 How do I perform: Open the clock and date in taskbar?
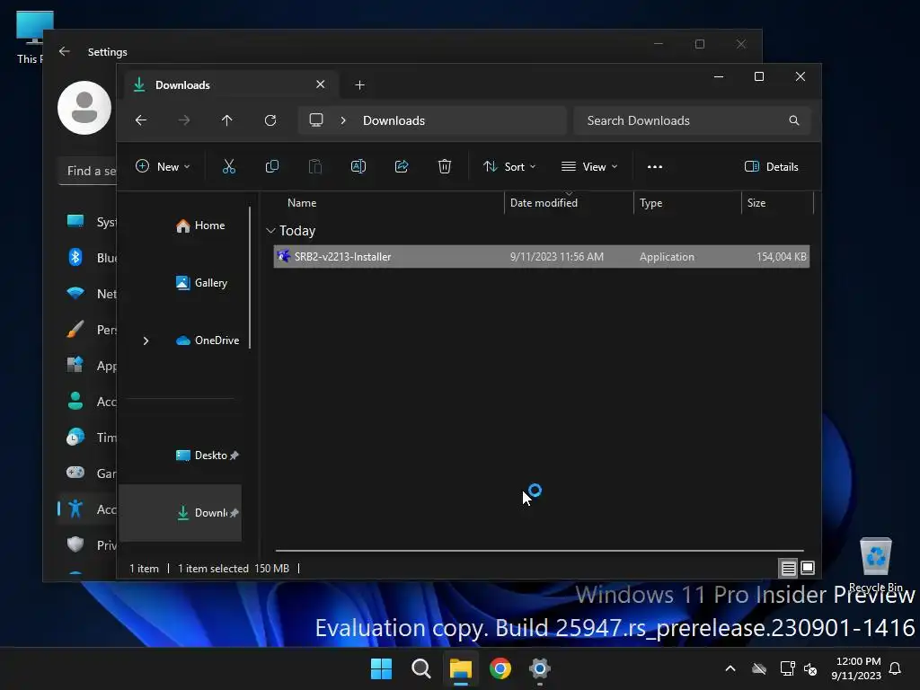pyautogui.click(x=856, y=668)
